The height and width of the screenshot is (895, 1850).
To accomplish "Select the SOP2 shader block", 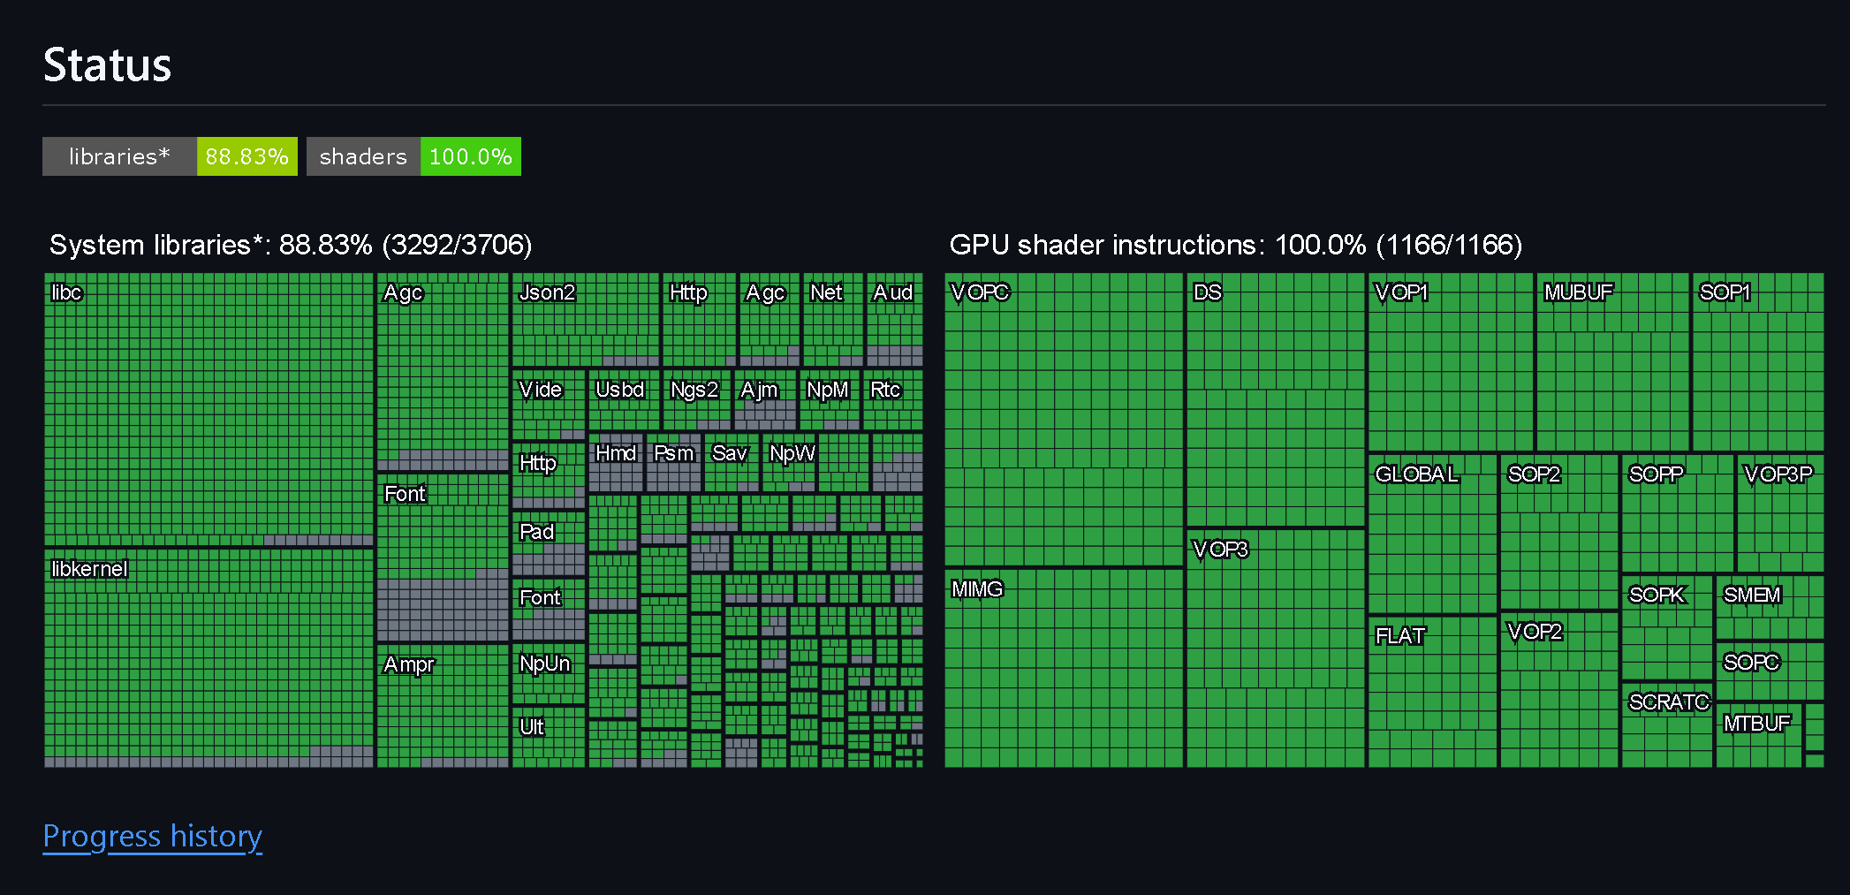I will [x=1559, y=532].
